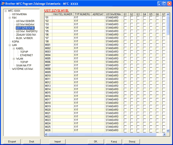Apply changes with Stosuj button

click(132, 142)
